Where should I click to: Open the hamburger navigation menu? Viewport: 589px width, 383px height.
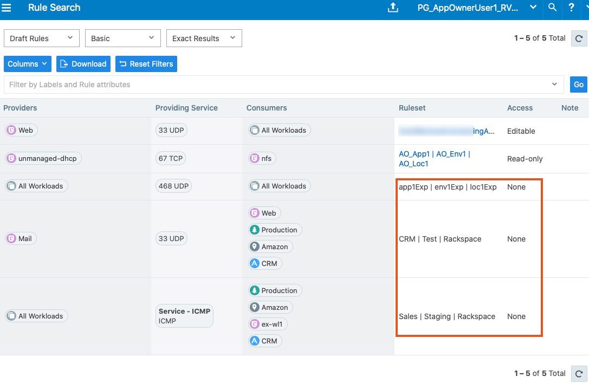[7, 8]
